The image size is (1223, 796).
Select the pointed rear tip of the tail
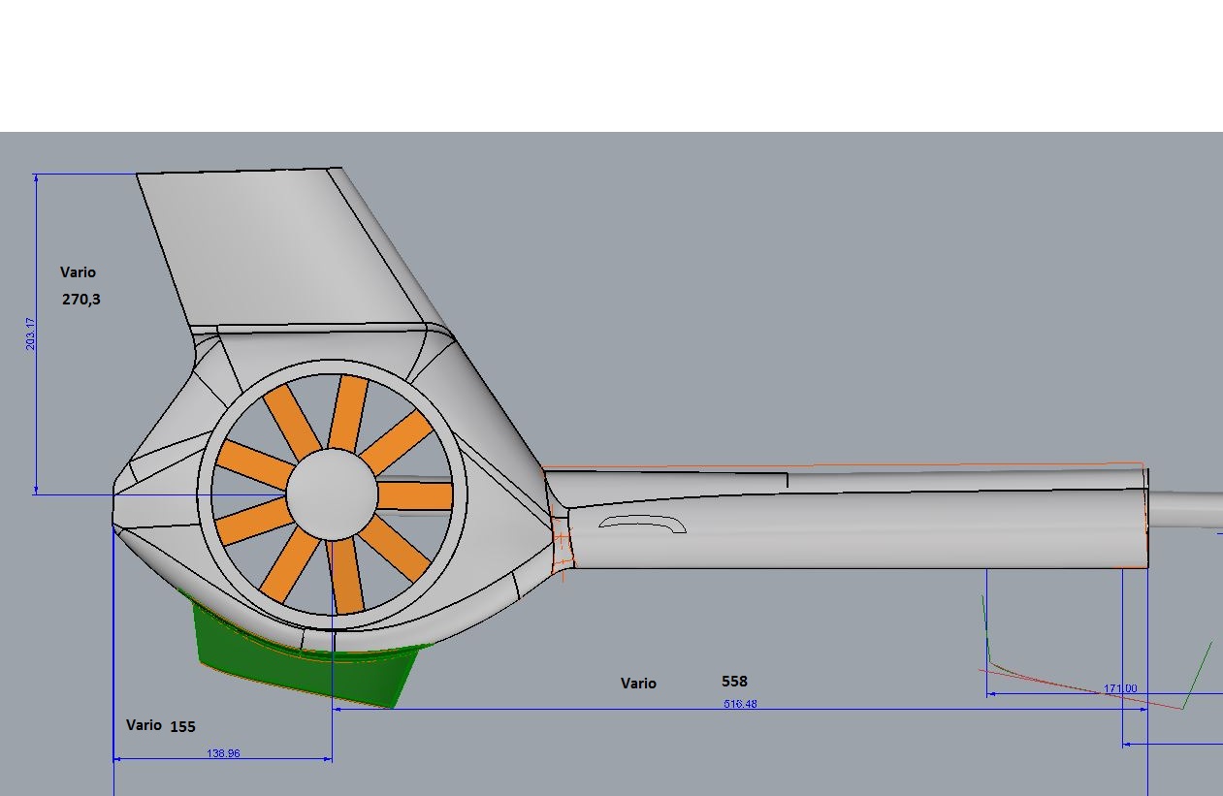115,506
